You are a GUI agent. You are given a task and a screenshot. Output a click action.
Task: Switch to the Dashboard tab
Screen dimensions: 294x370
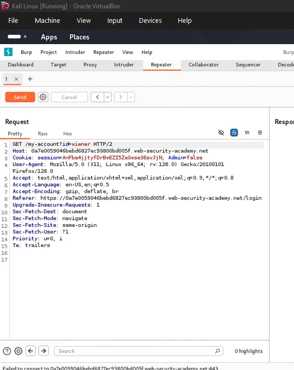tap(21, 65)
